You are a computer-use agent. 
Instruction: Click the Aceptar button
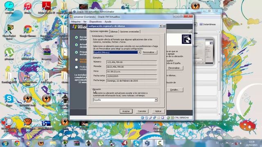pos(126,111)
